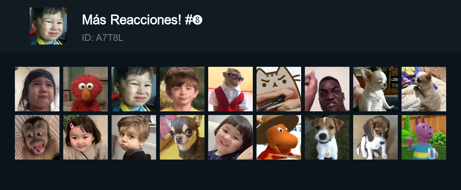Select the orange dinosaur with hat sticker
The height and width of the screenshot is (190, 461).
[x=279, y=137]
